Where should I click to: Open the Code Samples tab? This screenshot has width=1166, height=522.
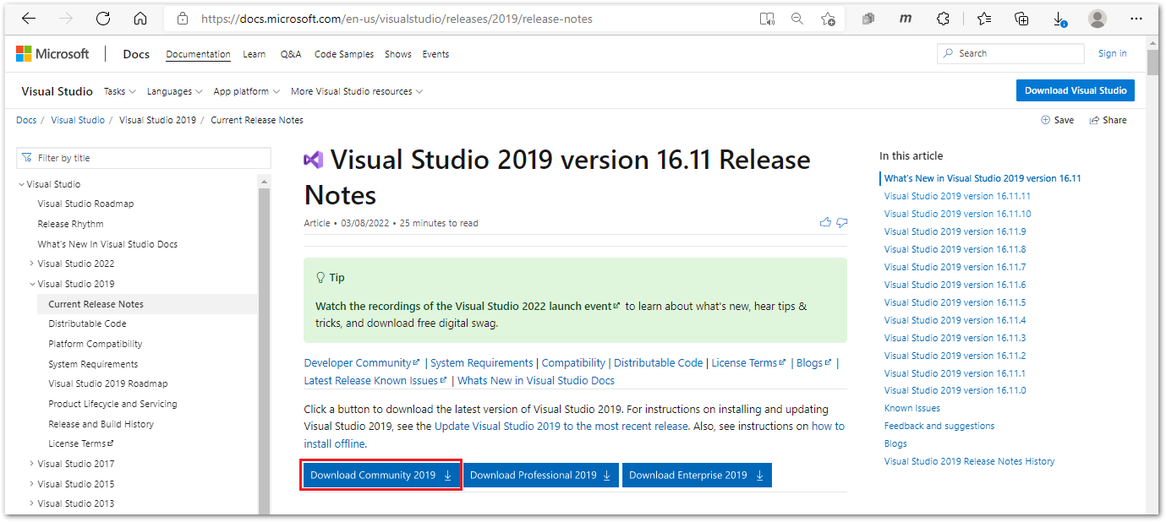point(344,54)
